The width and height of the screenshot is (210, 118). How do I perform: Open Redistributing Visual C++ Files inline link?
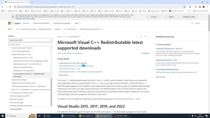pos(128,99)
